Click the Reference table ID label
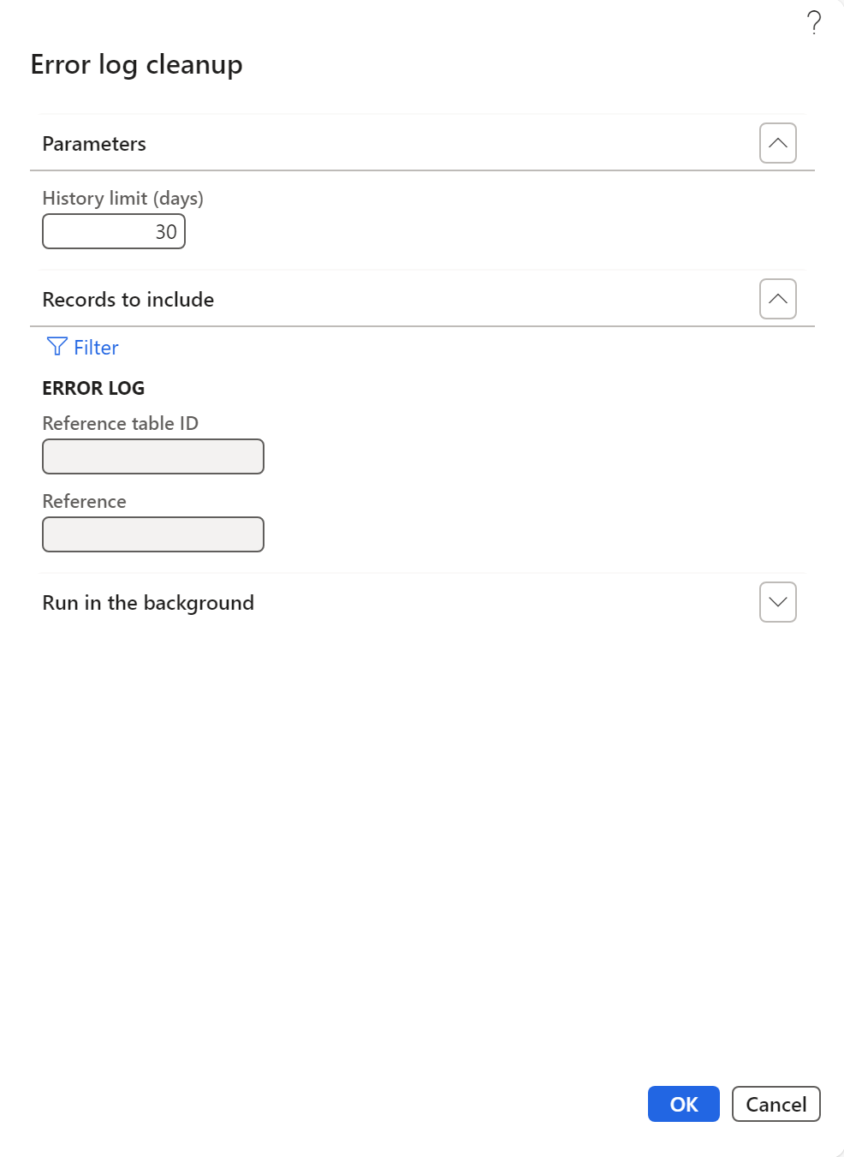844x1157 pixels. pos(120,424)
